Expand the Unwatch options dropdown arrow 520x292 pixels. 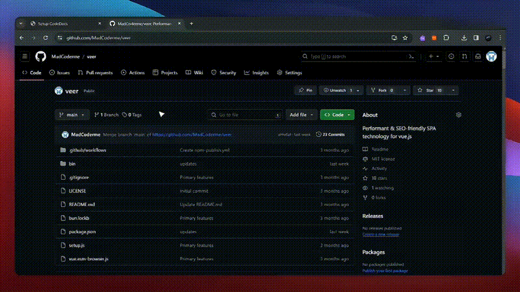click(x=358, y=90)
